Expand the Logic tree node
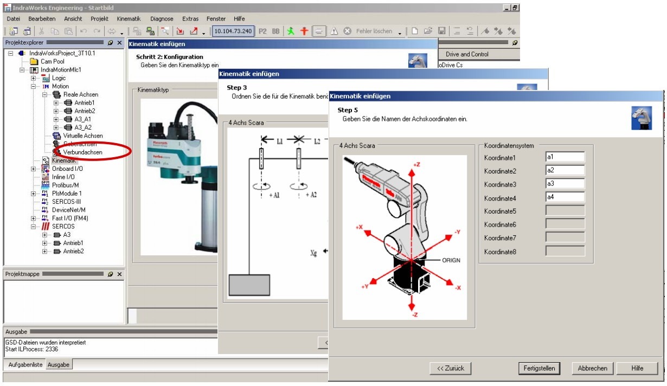Screen dimensions: 667x386 pyautogui.click(x=34, y=78)
